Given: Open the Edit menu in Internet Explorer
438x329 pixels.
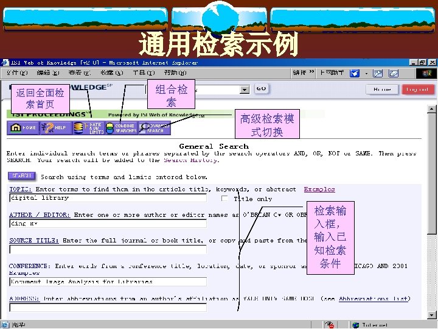Looking at the screenshot, I should tap(48, 73).
